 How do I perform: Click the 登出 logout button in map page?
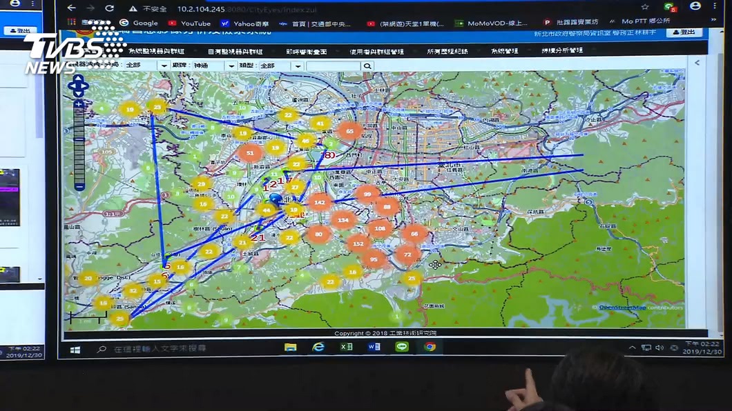[684, 32]
